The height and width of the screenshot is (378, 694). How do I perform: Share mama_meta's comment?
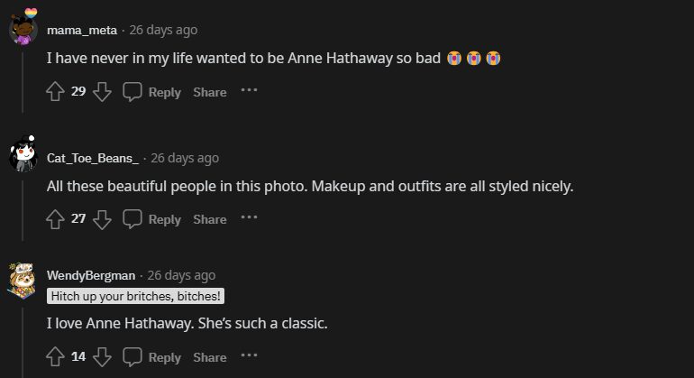pyautogui.click(x=209, y=92)
